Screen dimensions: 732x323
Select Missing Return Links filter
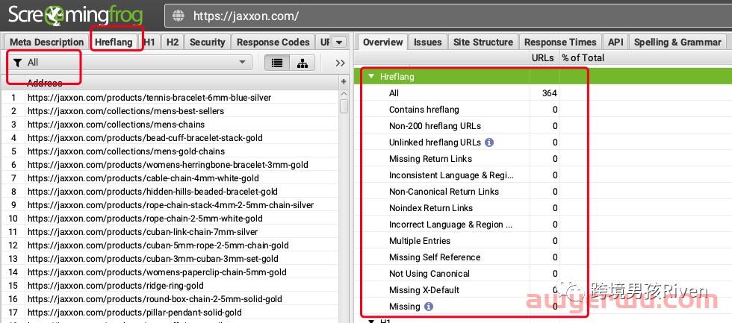click(430, 159)
